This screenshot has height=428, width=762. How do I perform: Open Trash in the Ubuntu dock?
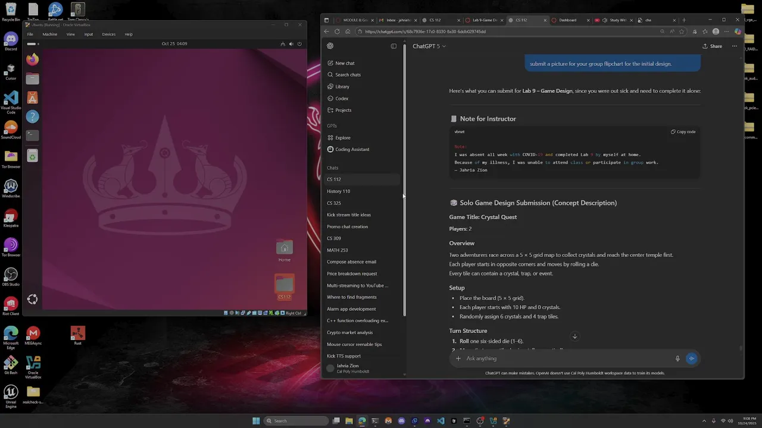click(33, 156)
